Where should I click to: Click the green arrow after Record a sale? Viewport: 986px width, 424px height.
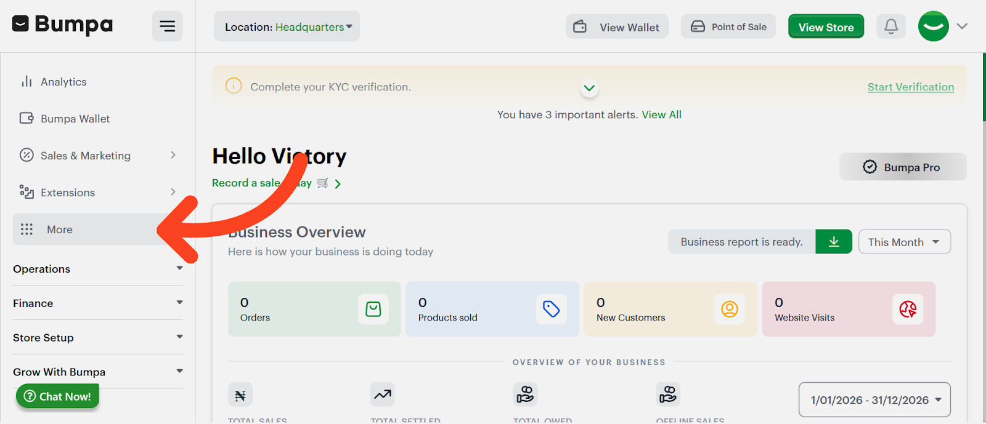[338, 183]
